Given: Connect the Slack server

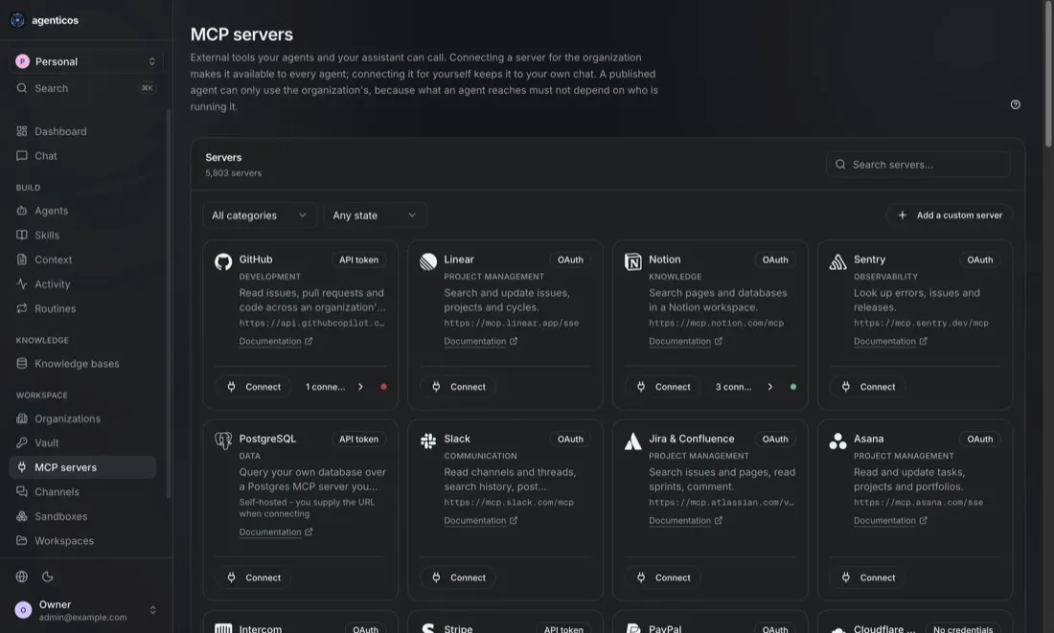Looking at the screenshot, I should tap(458, 577).
